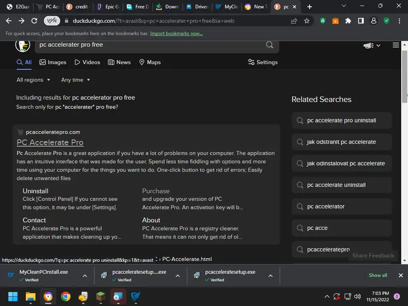Screen dimensions: 408x306
Task: Expand the tab search chevron
Action: click(x=344, y=6)
